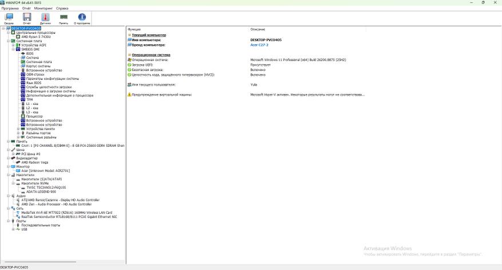Collapse the SMBIOS DMI node
The width and height of the screenshot is (502, 270).
point(13,49)
